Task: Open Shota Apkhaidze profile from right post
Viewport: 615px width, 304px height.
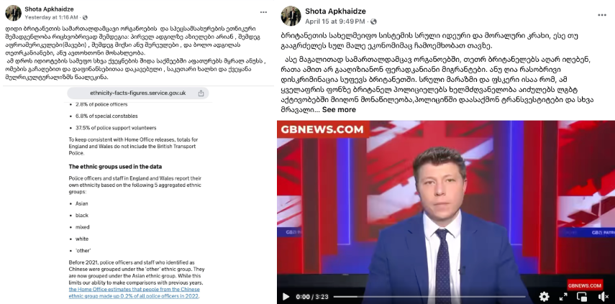Action: pyautogui.click(x=335, y=11)
